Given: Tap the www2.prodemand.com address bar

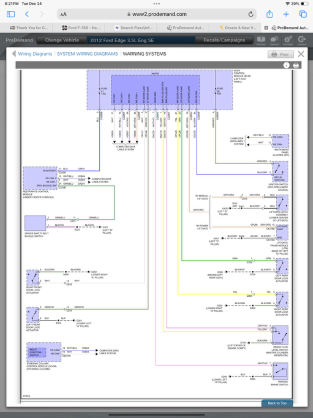Looking at the screenshot, I should [x=157, y=14].
